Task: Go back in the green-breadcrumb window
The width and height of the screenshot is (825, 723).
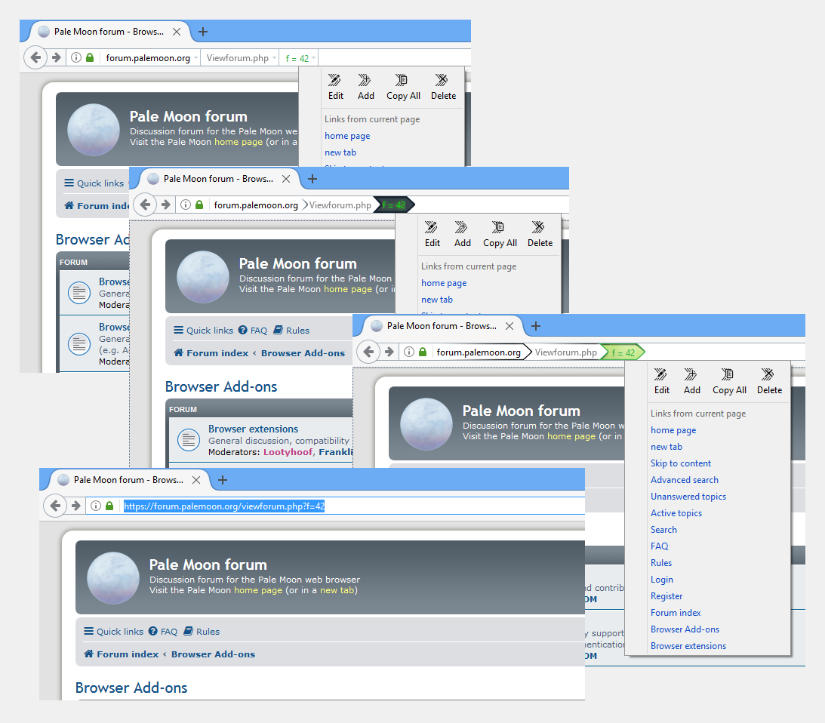Action: [368, 352]
